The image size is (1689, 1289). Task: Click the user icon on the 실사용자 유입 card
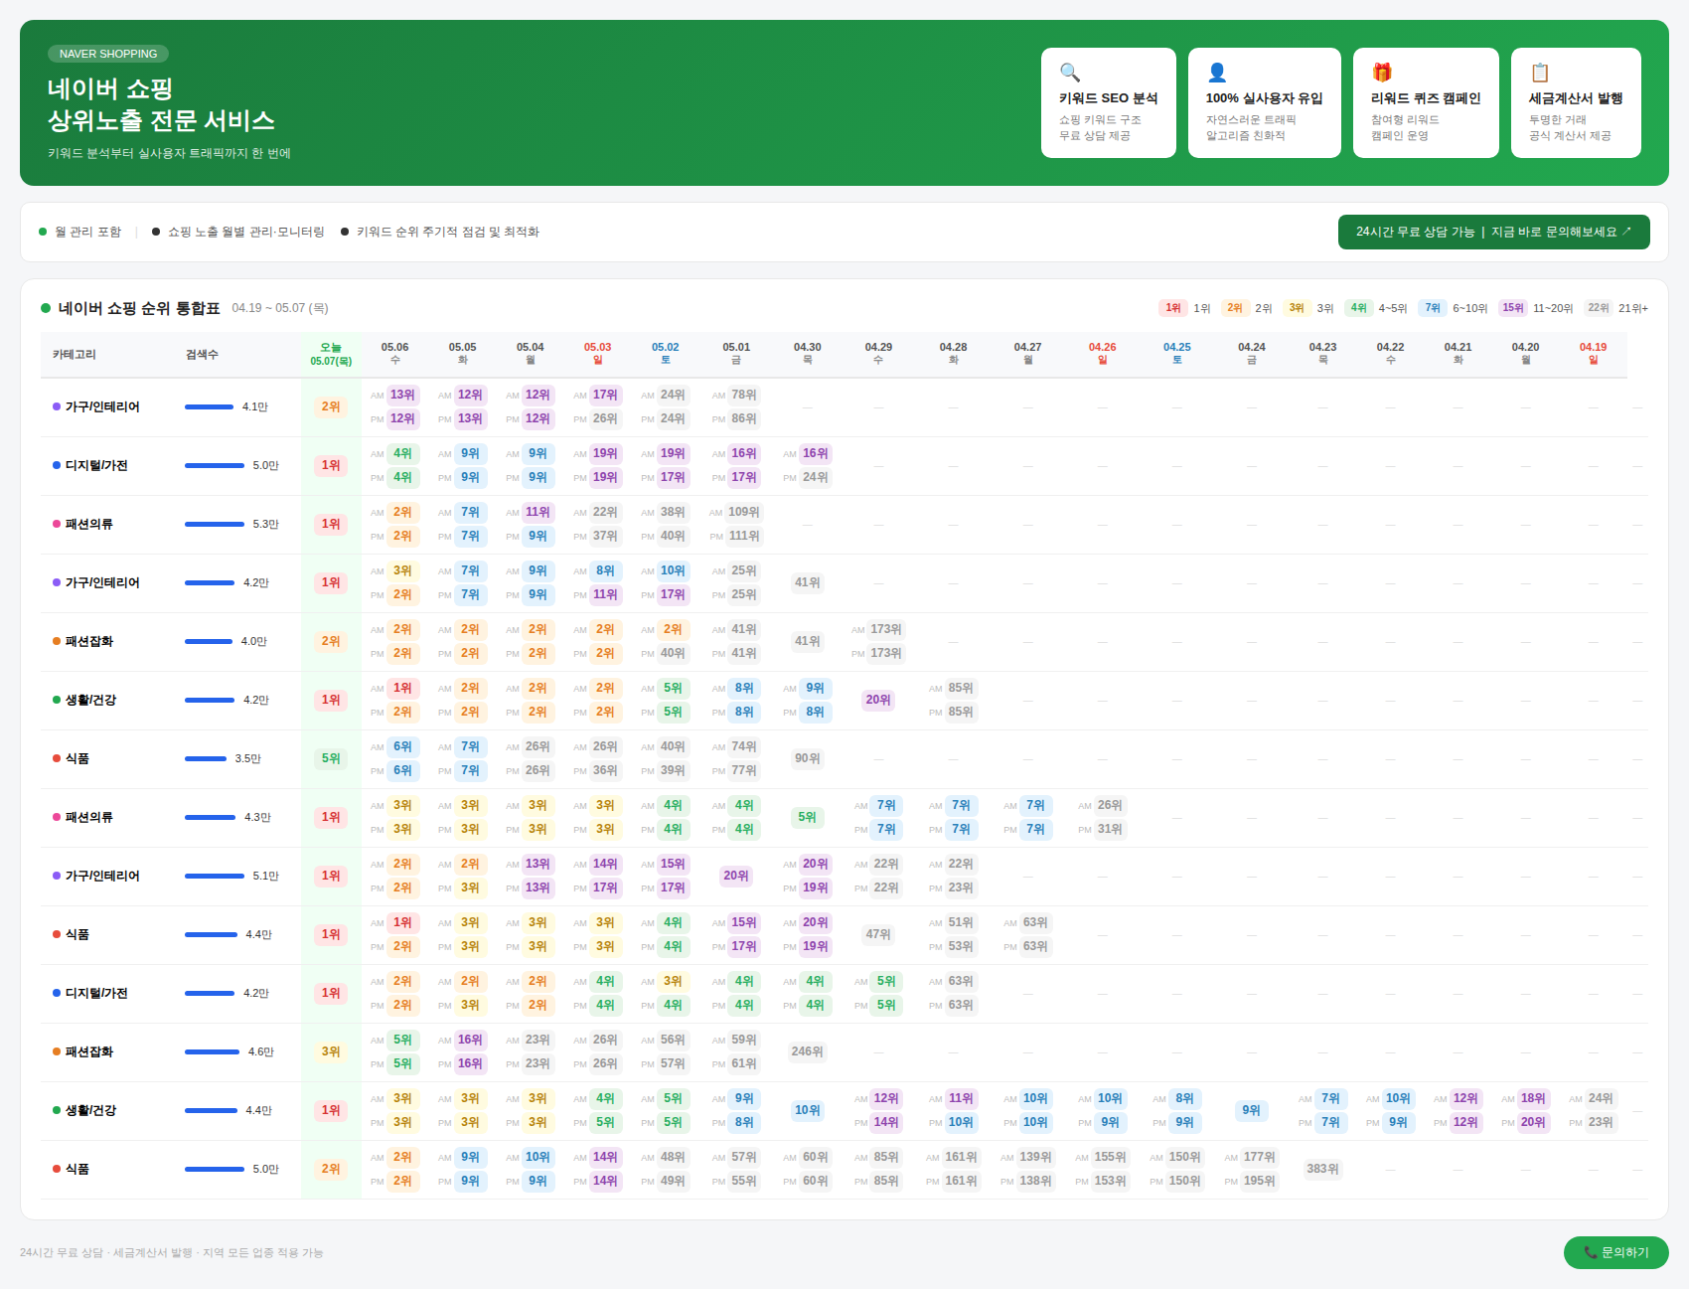(1217, 73)
